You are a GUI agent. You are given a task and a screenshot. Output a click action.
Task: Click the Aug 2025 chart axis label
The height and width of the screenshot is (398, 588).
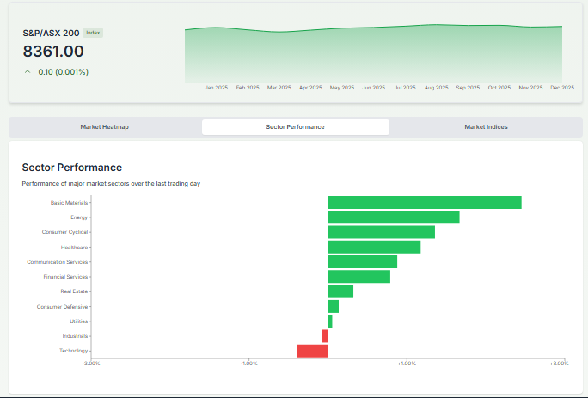[436, 88]
